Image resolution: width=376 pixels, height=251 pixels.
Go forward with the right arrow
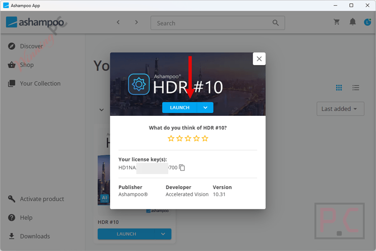(136, 22)
